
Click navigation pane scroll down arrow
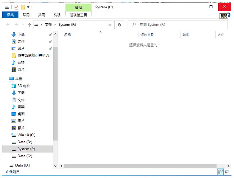pyautogui.click(x=55, y=166)
